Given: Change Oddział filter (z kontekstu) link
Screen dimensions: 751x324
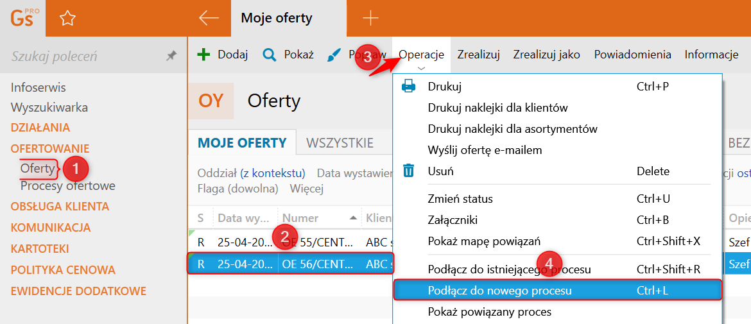Looking at the screenshot, I should (273, 173).
